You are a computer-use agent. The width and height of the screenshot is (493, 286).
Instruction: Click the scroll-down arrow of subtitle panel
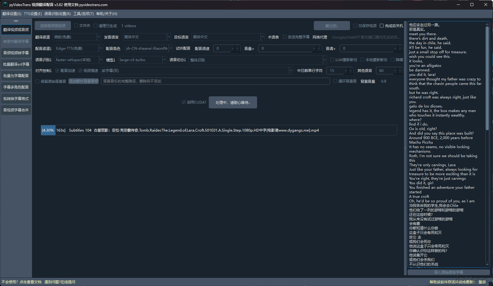487,265
